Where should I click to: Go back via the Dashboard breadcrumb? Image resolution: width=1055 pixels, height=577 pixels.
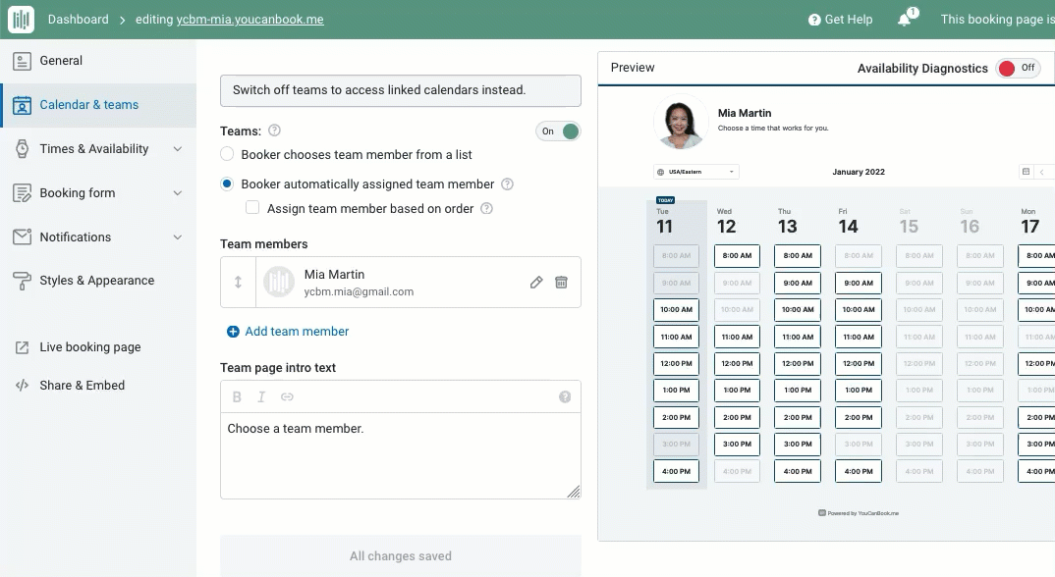79,19
